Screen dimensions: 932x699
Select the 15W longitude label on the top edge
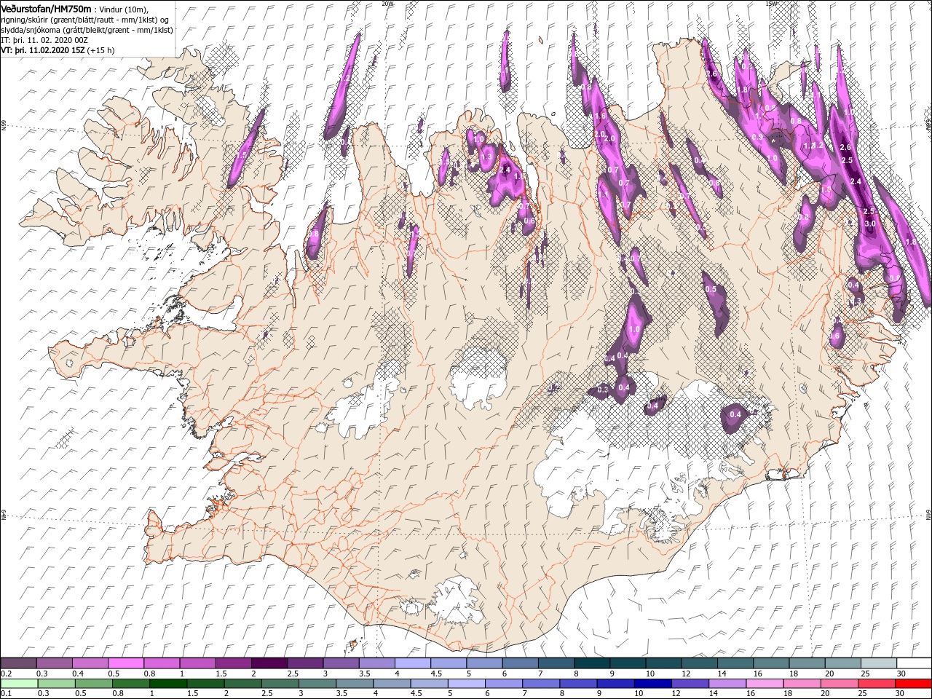tap(770, 3)
